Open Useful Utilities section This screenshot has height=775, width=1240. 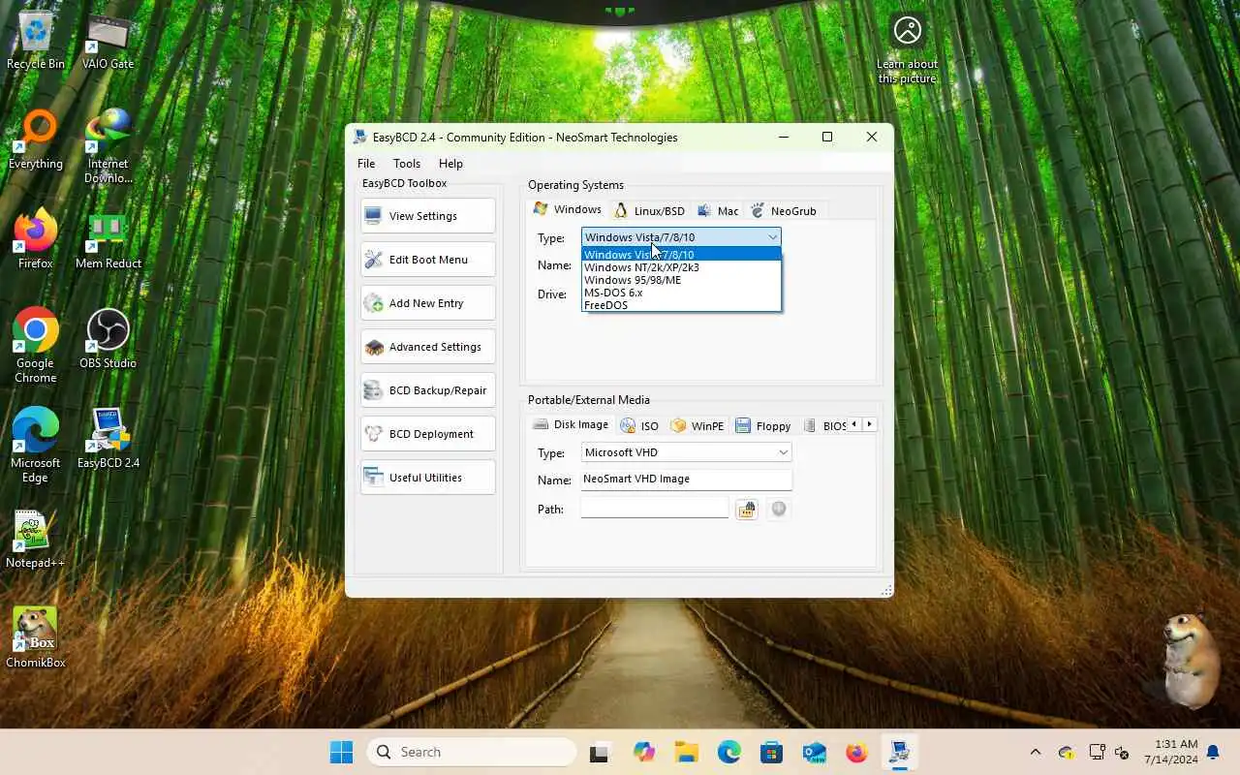pos(427,478)
